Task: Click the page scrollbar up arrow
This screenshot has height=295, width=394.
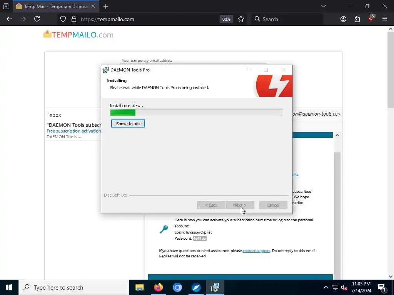Action: 391,29
